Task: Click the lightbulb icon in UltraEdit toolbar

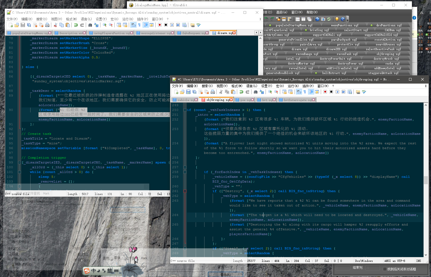Action: pos(337,19)
